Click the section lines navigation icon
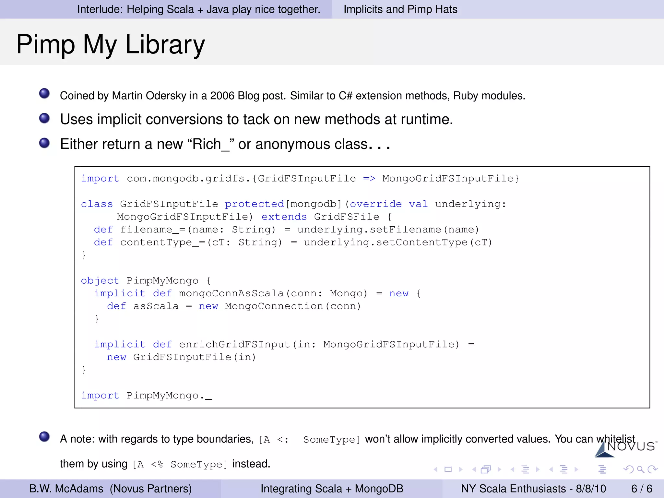The image size is (664, 498). tap(564, 469)
